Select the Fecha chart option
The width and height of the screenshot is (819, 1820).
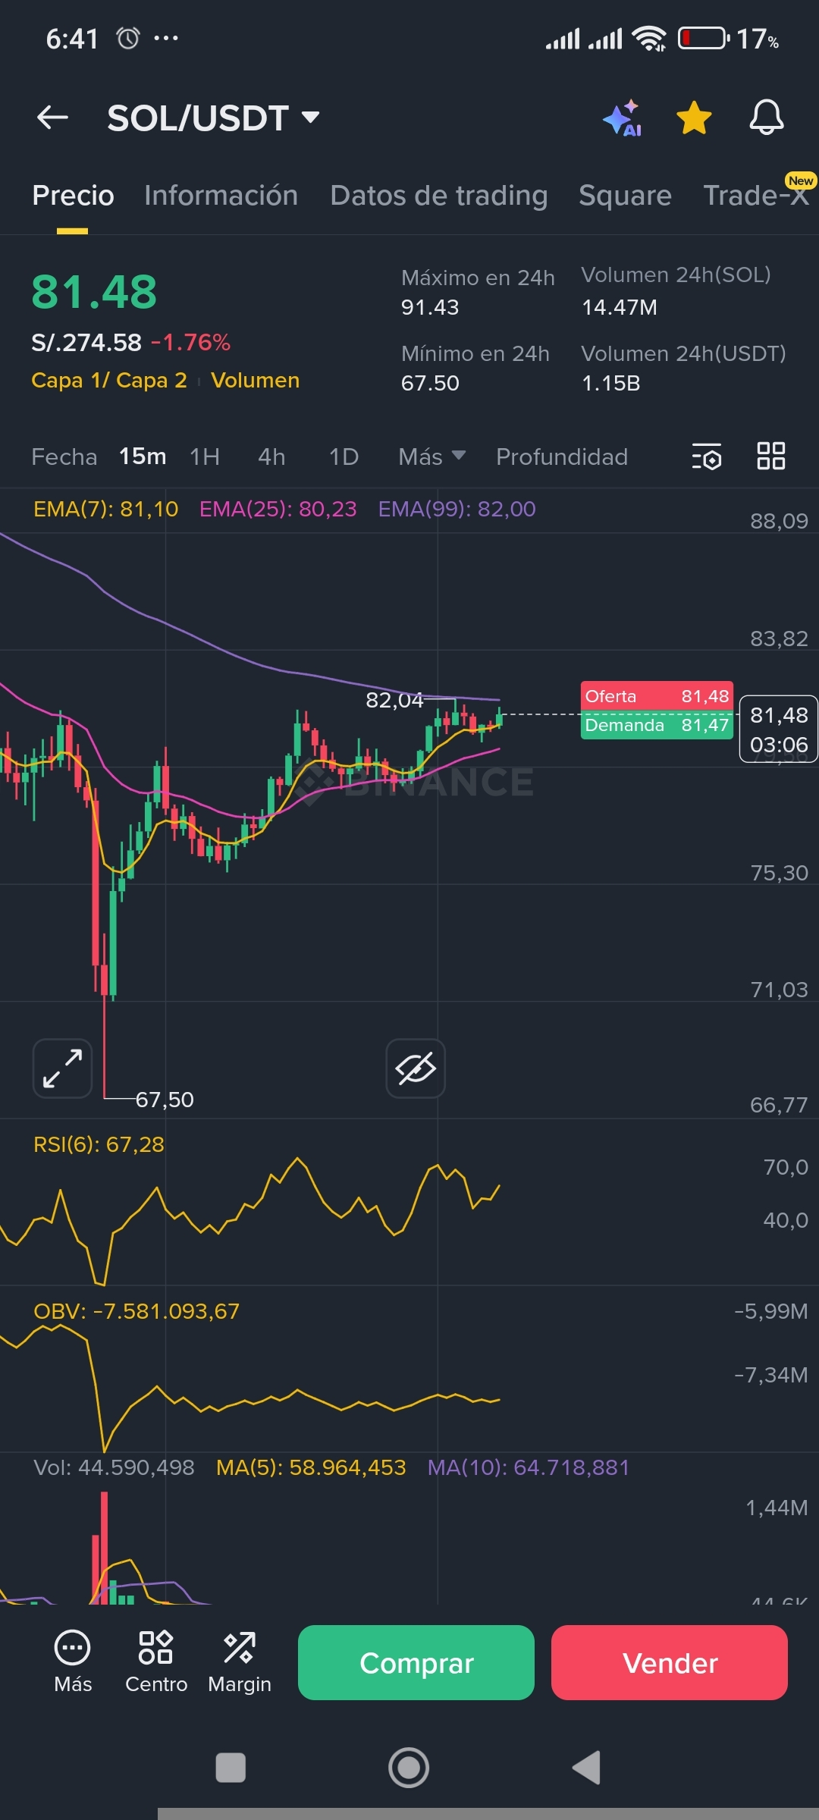(x=64, y=457)
